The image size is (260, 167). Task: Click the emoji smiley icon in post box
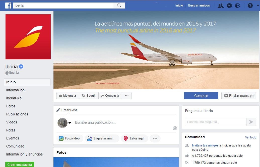click(x=175, y=128)
